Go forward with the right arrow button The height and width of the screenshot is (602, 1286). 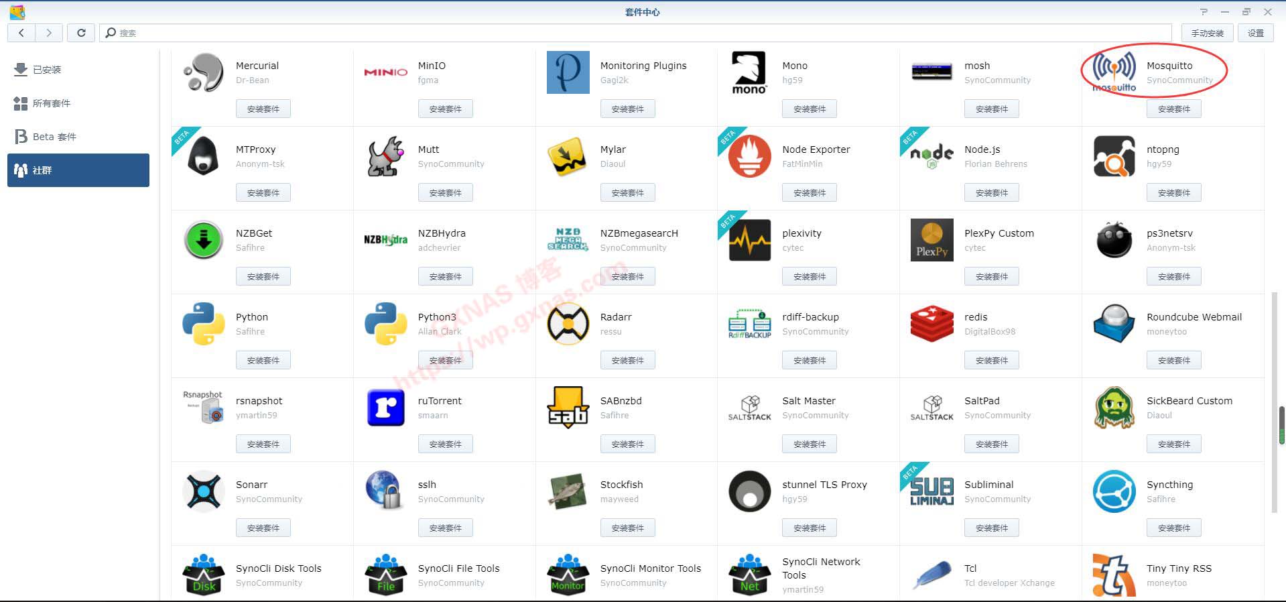[49, 33]
